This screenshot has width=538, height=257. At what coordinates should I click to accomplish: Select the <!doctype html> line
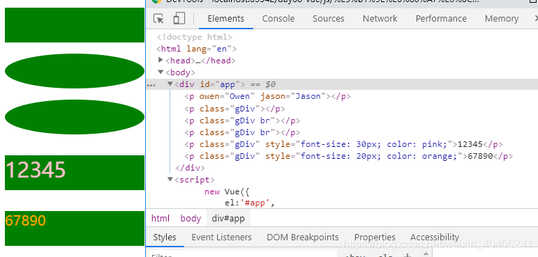(x=195, y=37)
